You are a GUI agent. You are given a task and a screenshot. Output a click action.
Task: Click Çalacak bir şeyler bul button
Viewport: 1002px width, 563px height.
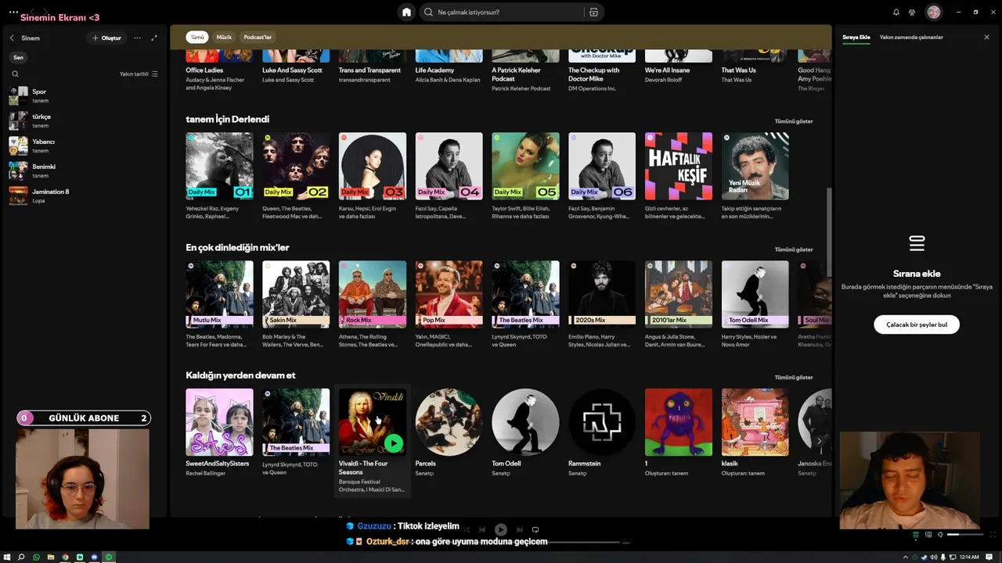pos(917,325)
